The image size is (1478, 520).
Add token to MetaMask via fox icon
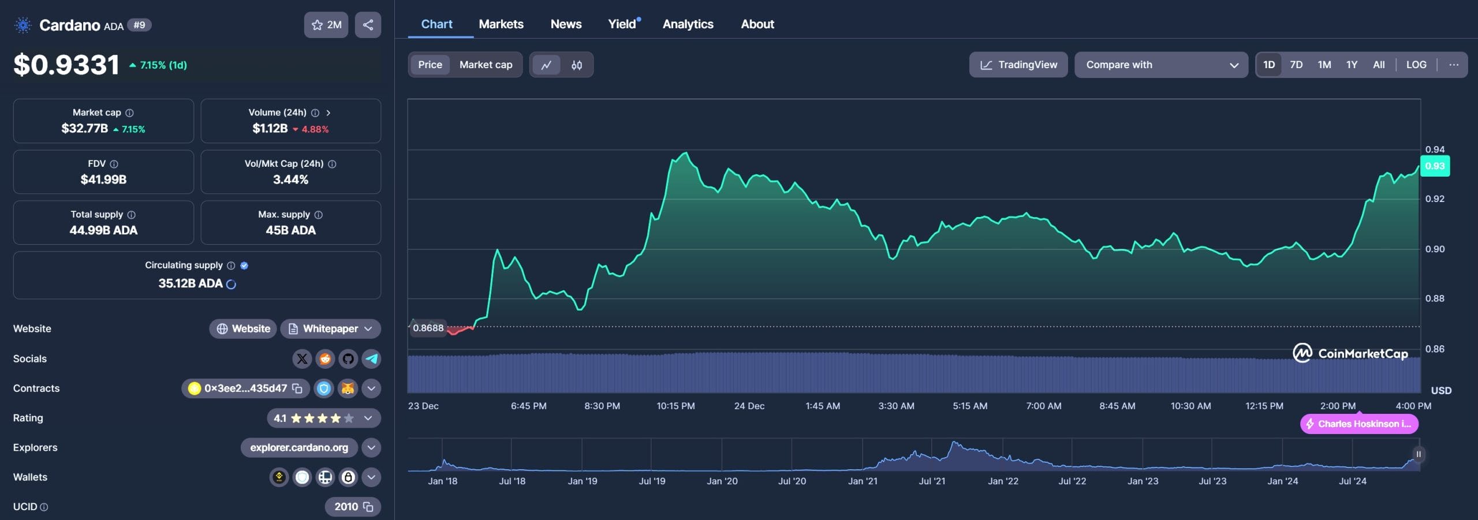[x=348, y=388]
